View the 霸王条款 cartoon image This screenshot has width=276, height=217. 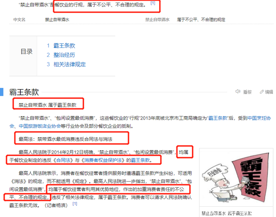(x=236, y=177)
